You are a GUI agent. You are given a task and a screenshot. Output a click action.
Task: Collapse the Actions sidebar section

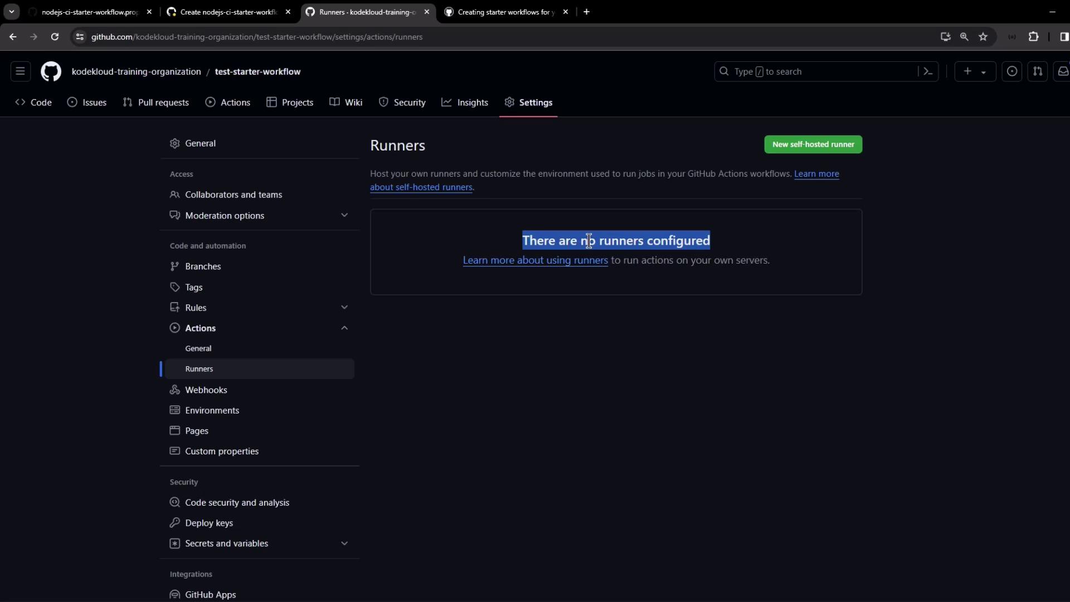[344, 328]
